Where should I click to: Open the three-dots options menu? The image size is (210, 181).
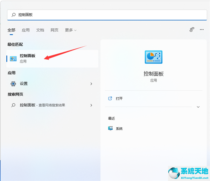202,29
